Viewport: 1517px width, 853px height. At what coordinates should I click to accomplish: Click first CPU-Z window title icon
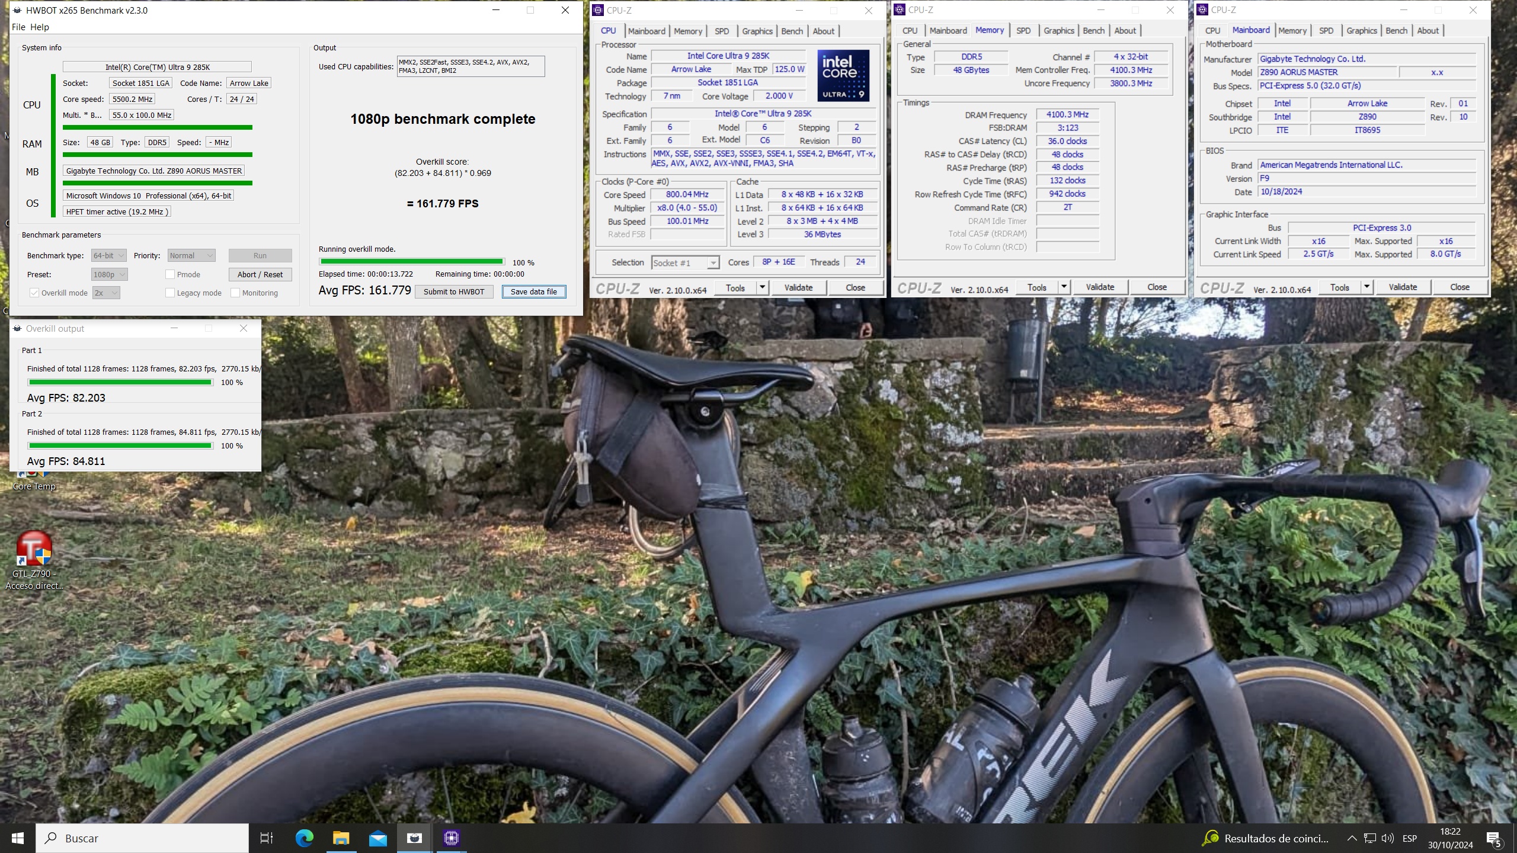point(599,10)
